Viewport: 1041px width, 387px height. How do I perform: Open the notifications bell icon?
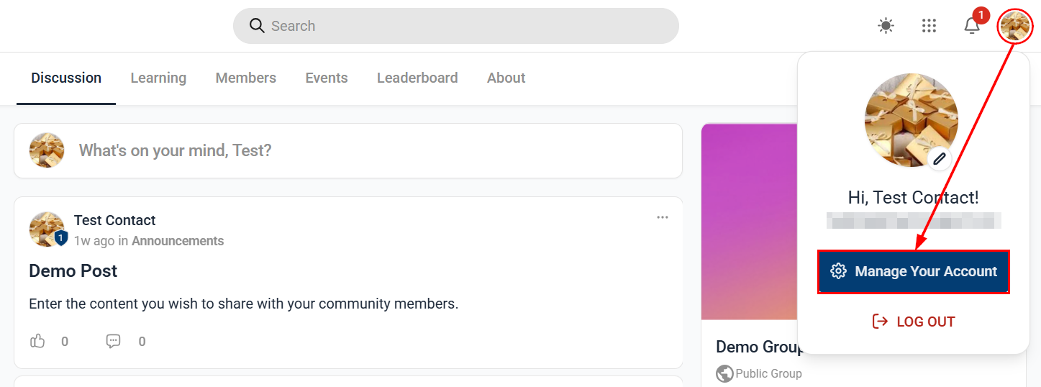pyautogui.click(x=972, y=26)
